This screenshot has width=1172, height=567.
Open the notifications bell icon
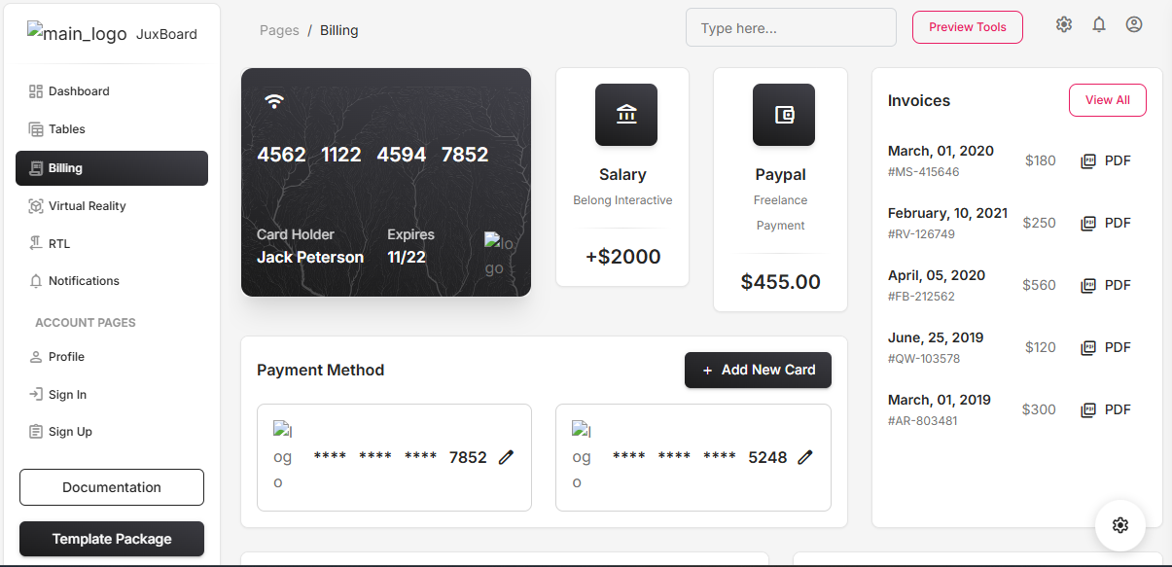[1099, 25]
